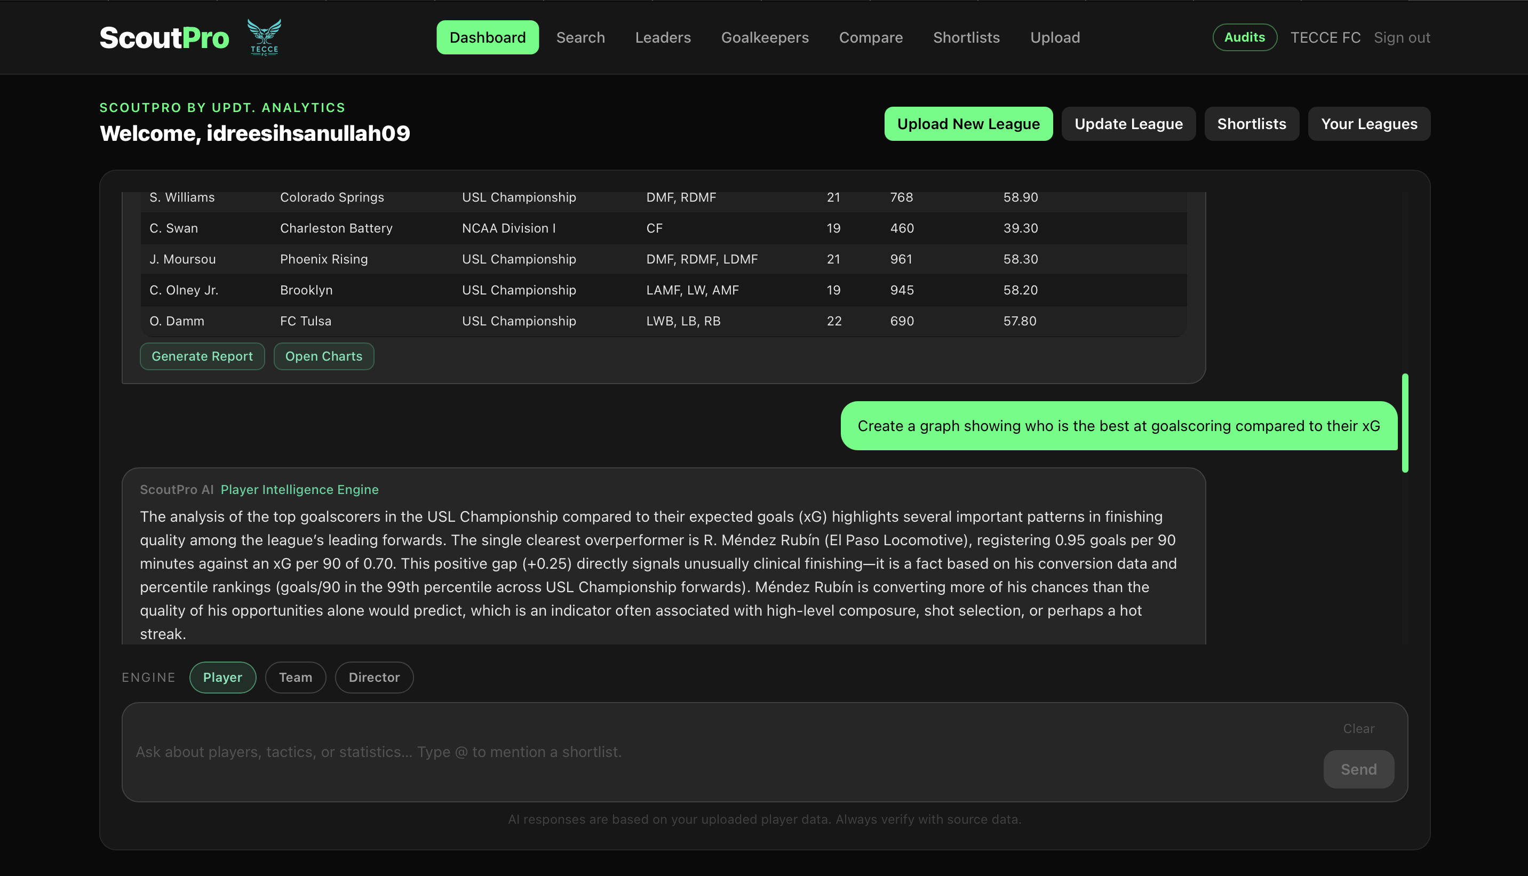Viewport: 1528px width, 876px height.
Task: Click the FC Tulsa team cell
Action: [306, 321]
